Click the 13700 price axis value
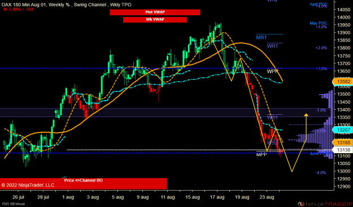This screenshot has height=207, width=353. 344,63
